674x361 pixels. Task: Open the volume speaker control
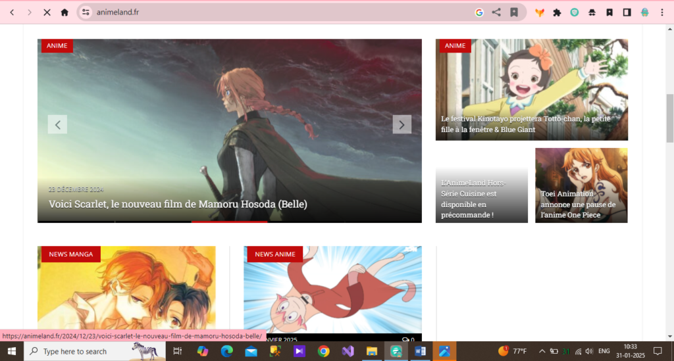(x=589, y=351)
